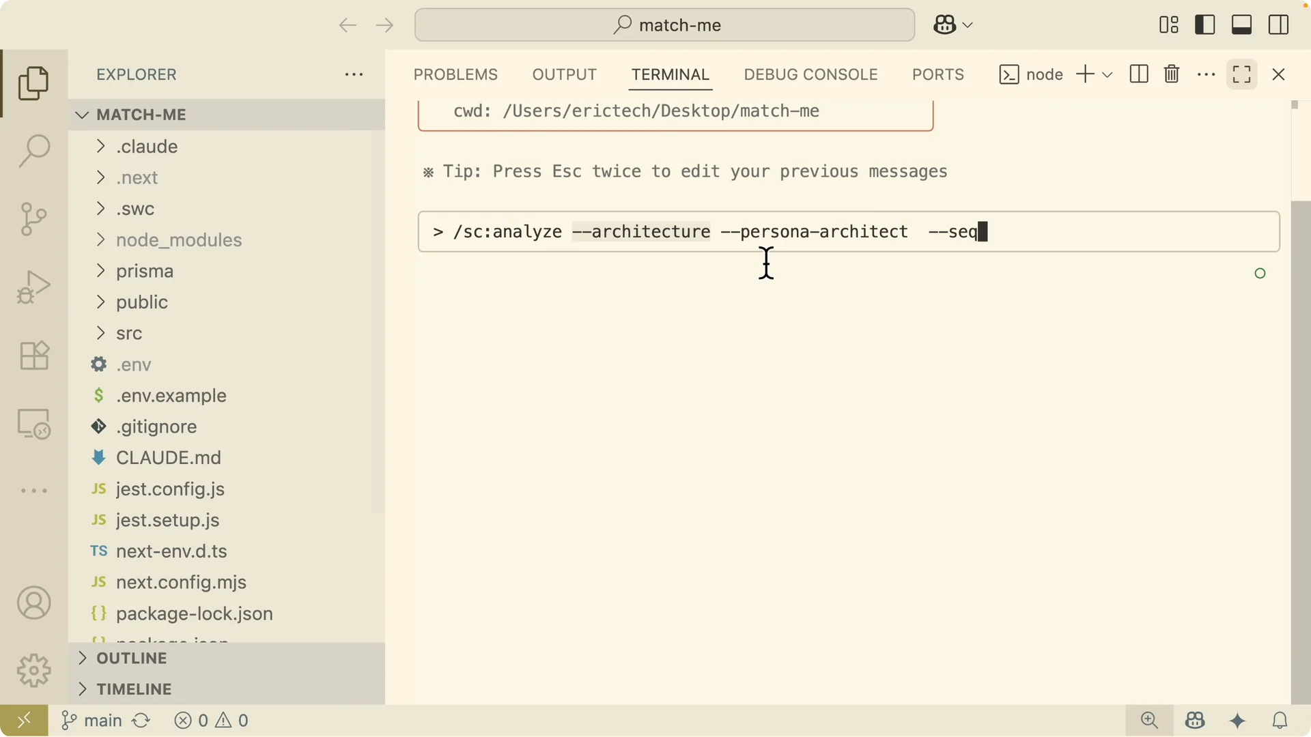Split the terminal
Viewport: 1311px width, 737px height.
tap(1139, 74)
